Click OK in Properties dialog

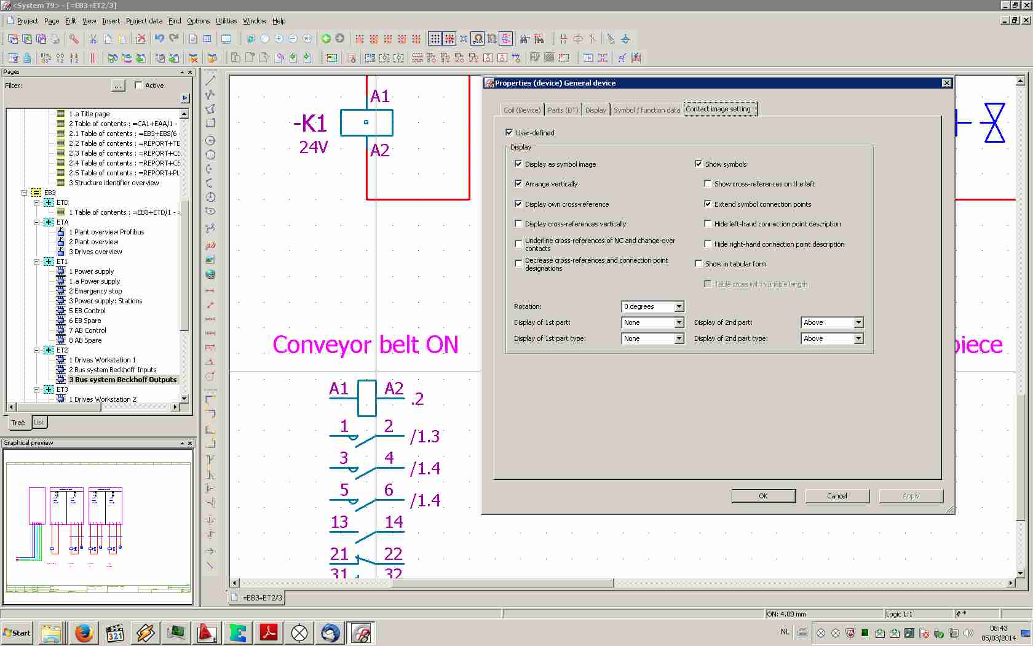click(763, 496)
